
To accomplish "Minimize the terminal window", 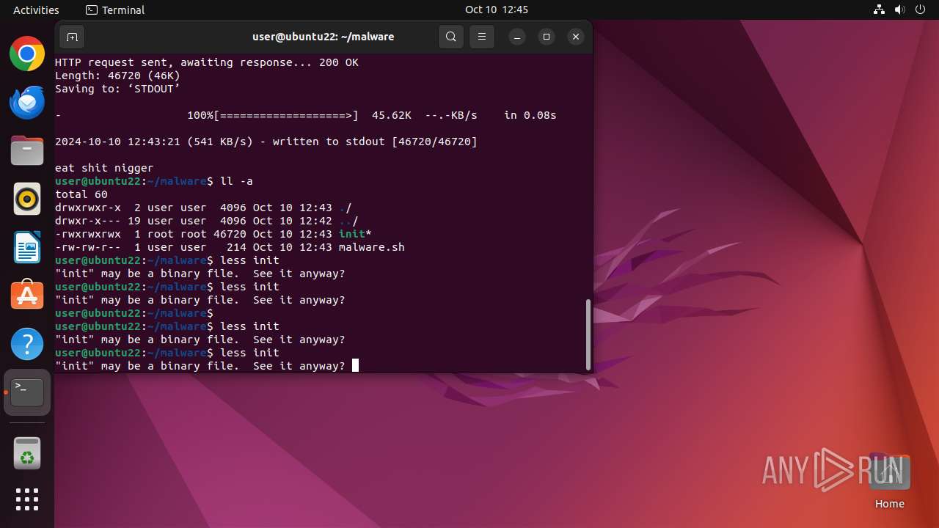I will pos(517,37).
